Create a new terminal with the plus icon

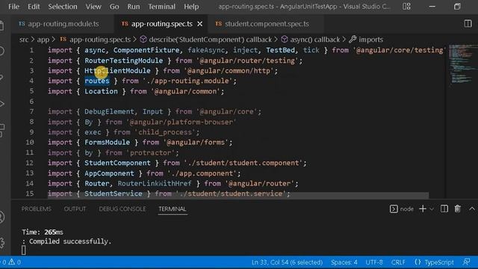423,209
